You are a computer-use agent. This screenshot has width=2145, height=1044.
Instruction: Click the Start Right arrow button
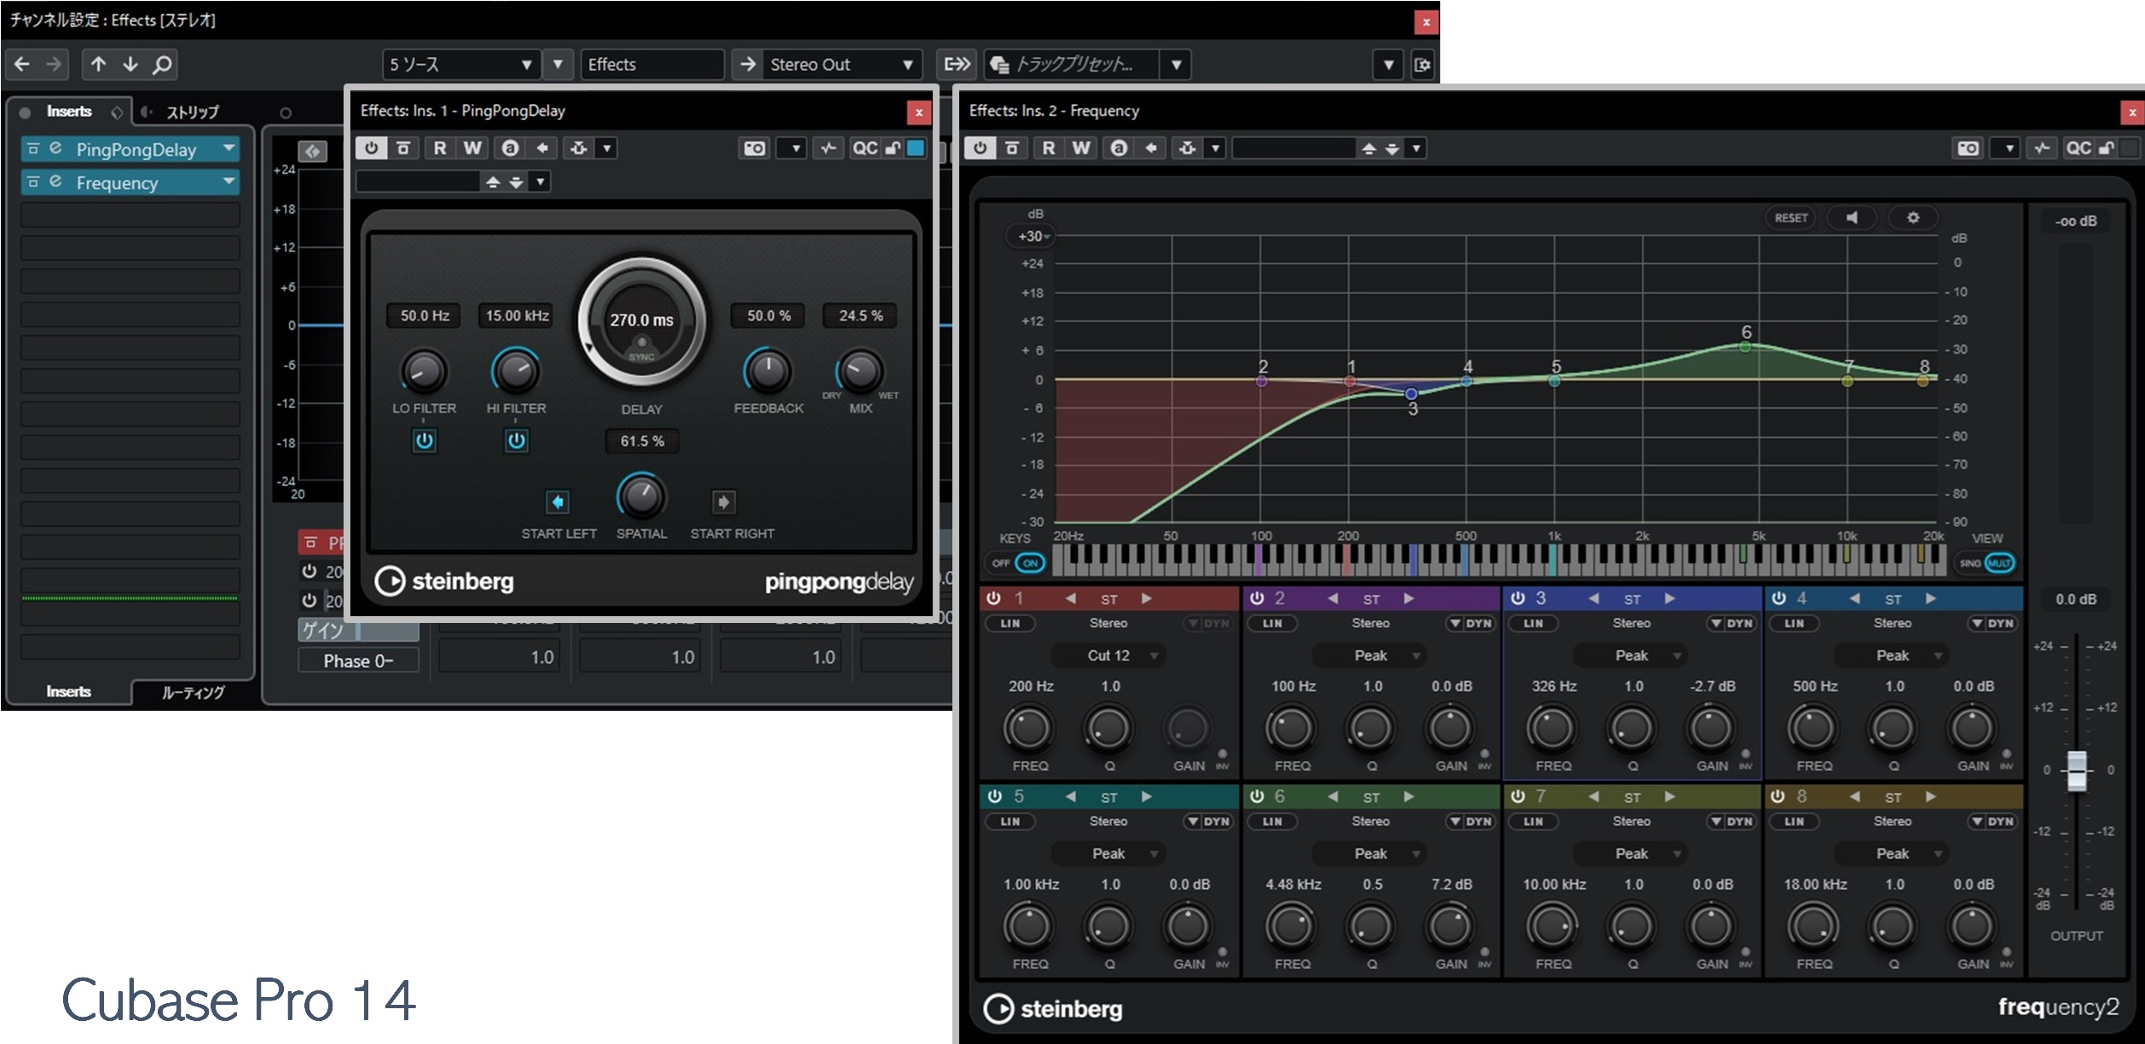pyautogui.click(x=723, y=502)
